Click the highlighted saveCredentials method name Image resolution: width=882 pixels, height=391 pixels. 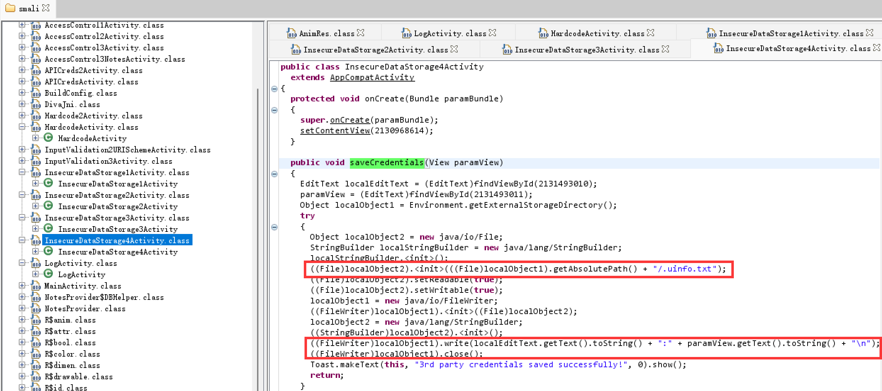(x=387, y=163)
